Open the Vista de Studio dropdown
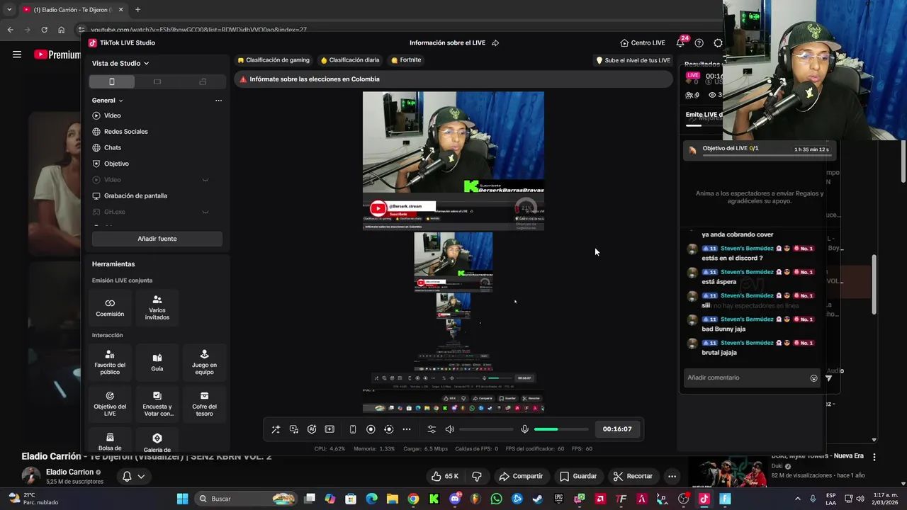 click(120, 63)
